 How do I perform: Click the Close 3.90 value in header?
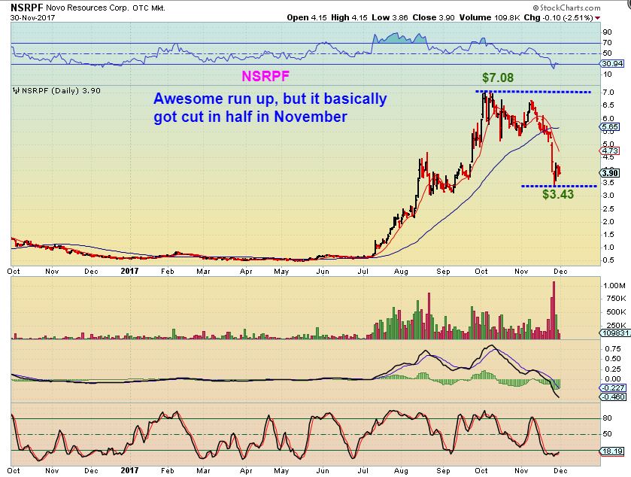(x=433, y=18)
